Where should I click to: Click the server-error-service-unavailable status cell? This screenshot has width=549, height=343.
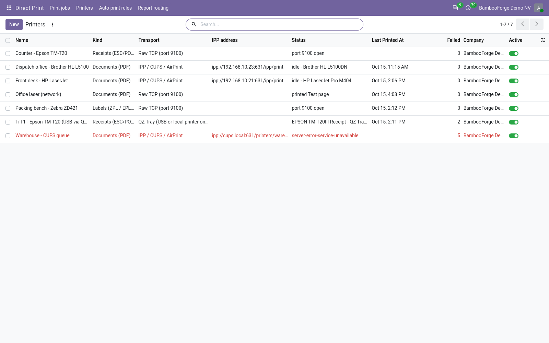pos(325,135)
